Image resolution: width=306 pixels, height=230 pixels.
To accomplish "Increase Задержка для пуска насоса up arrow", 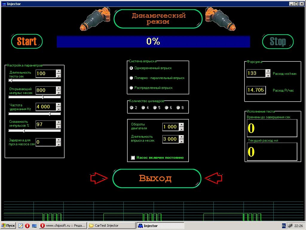I will (x=59, y=140).
